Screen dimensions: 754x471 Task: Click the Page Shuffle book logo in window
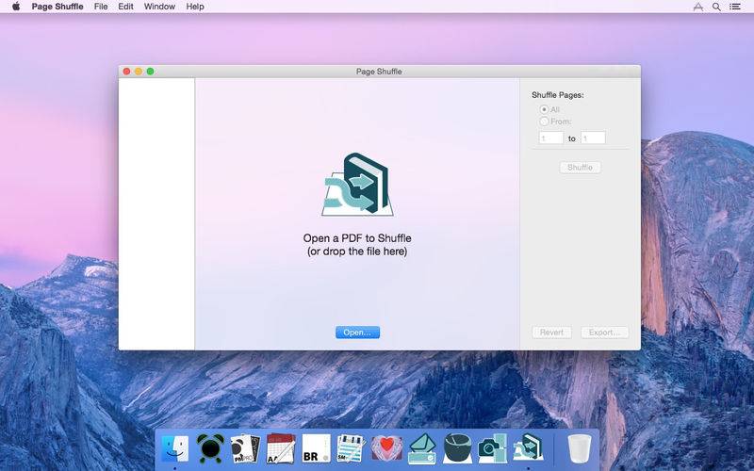tap(357, 185)
